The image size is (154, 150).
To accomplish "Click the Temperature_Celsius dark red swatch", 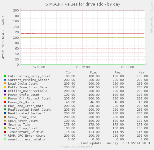I will coord(5,132).
